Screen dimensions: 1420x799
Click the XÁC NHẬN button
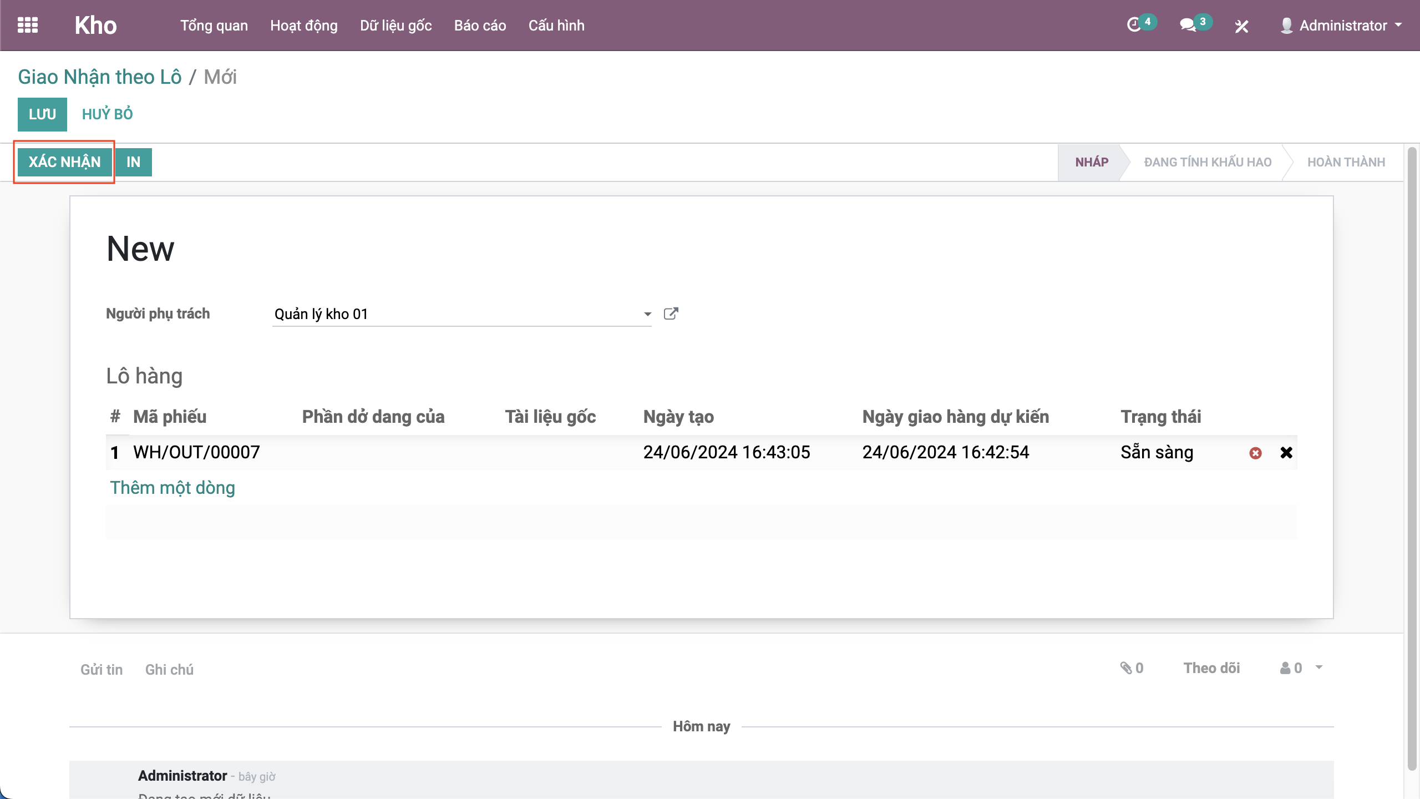pyautogui.click(x=64, y=162)
